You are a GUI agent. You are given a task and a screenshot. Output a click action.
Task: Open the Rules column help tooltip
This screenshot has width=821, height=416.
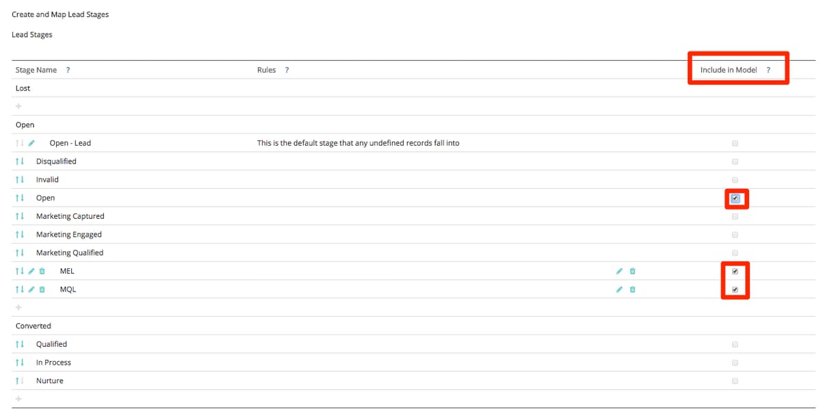coord(286,69)
